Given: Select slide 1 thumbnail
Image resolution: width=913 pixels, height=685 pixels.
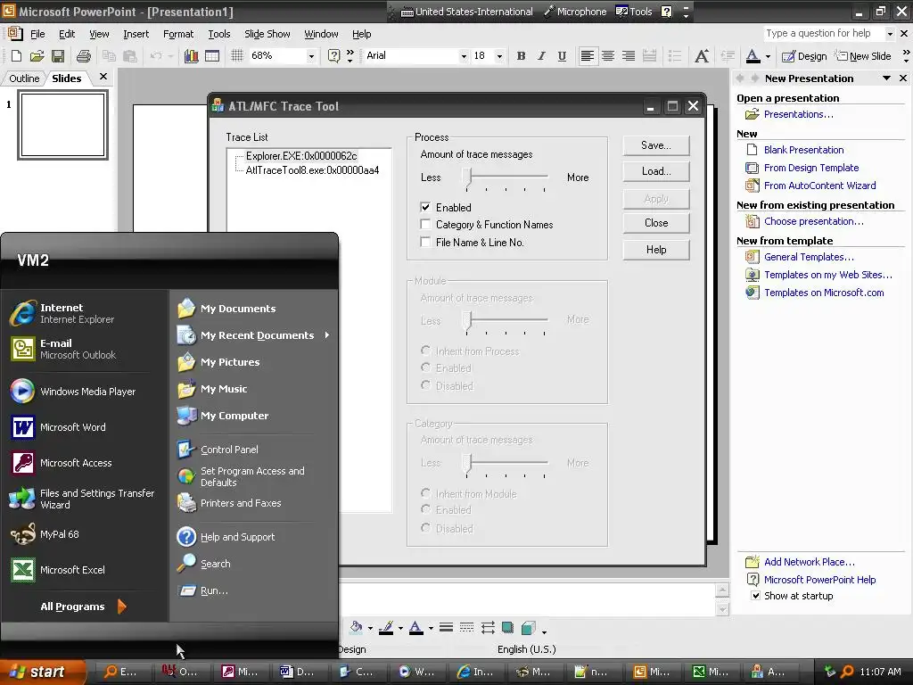Looking at the screenshot, I should [x=63, y=125].
